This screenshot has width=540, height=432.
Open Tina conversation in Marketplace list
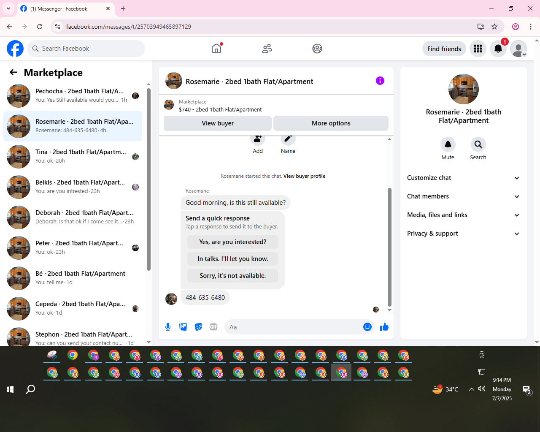(x=73, y=157)
